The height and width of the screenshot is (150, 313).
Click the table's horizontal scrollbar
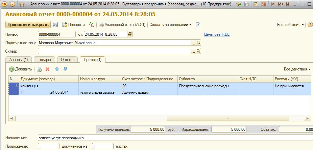[x=135, y=118]
